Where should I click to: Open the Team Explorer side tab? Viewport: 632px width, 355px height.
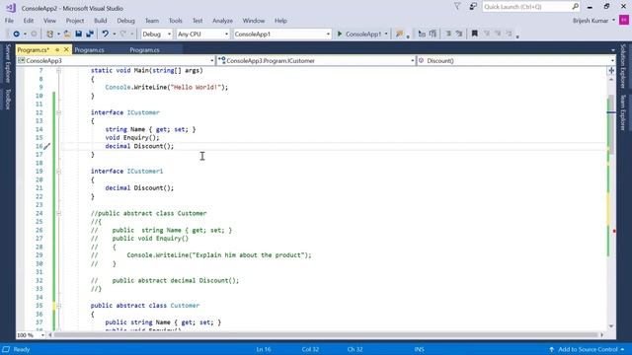(x=623, y=112)
